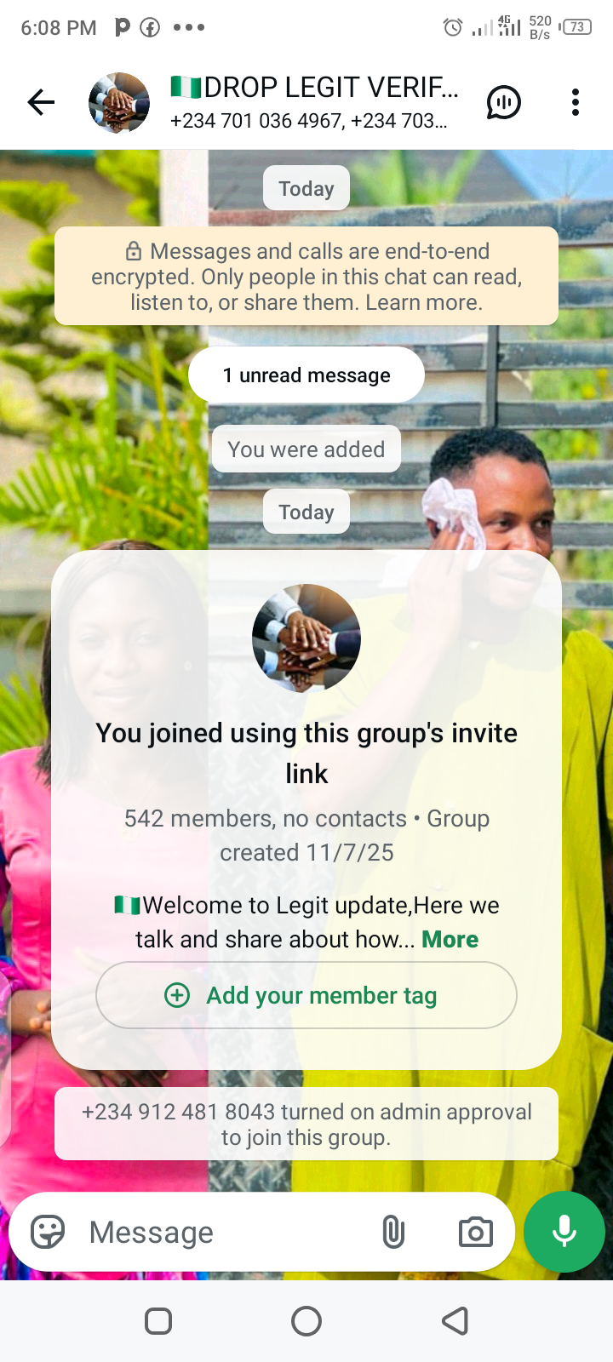613x1362 pixels.
Task: Tap the green microphone voice button
Action: 564,1232
